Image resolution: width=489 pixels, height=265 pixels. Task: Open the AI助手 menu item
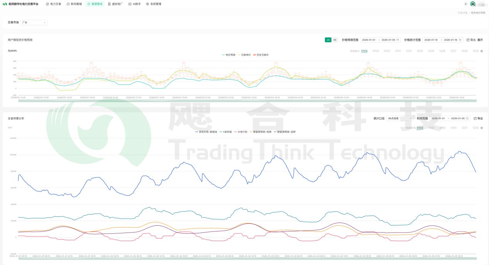point(135,4)
